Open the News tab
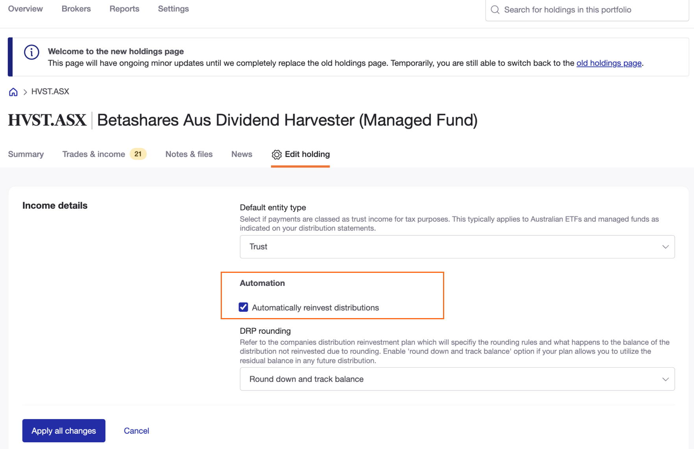Image resolution: width=694 pixels, height=449 pixels. click(242, 154)
